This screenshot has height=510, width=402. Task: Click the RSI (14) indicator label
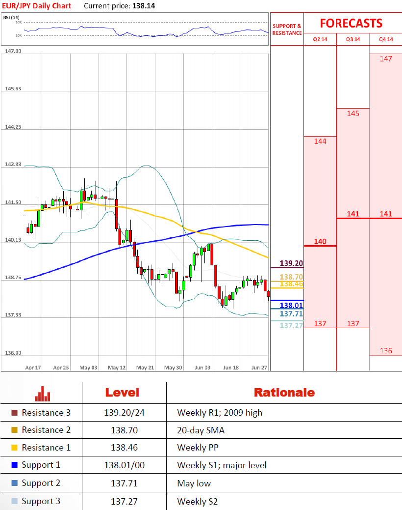(x=11, y=18)
